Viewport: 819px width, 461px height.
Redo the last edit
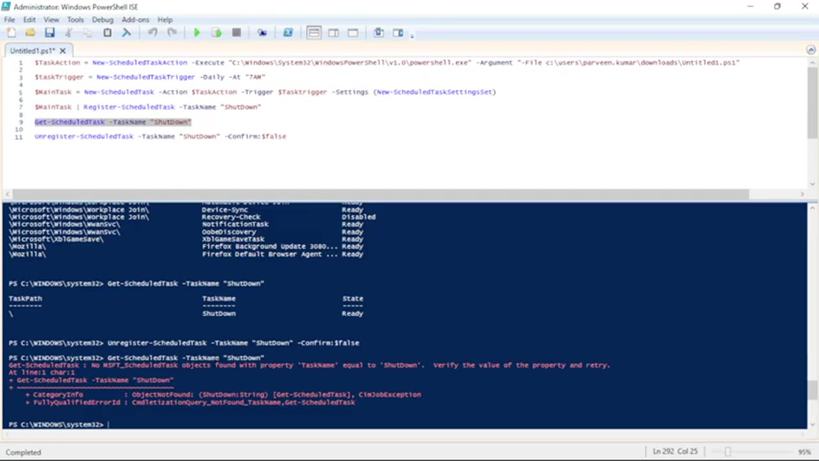click(171, 33)
